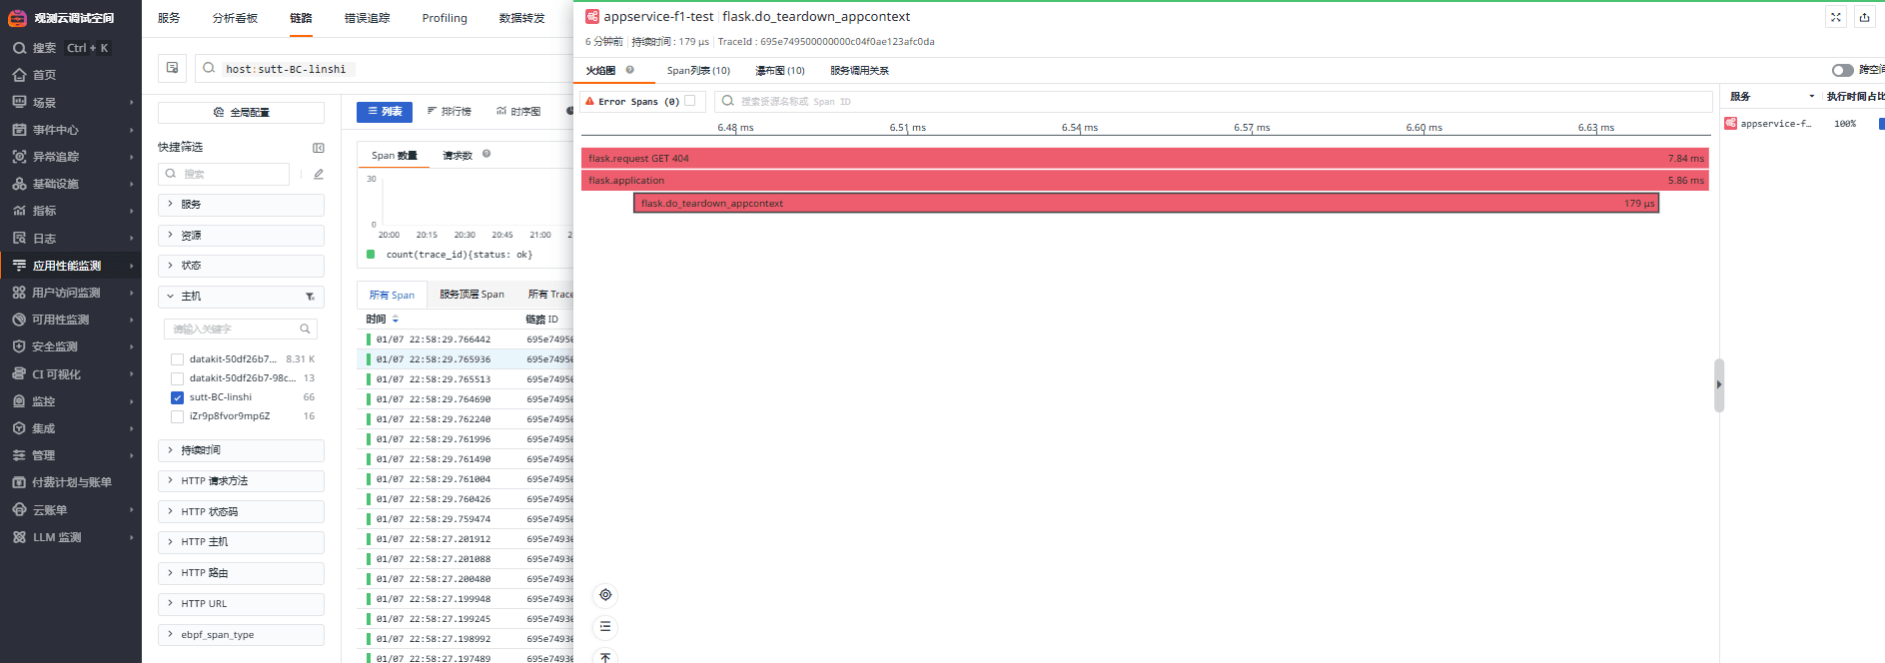Click the saved view icon beside search bar

(x=172, y=68)
